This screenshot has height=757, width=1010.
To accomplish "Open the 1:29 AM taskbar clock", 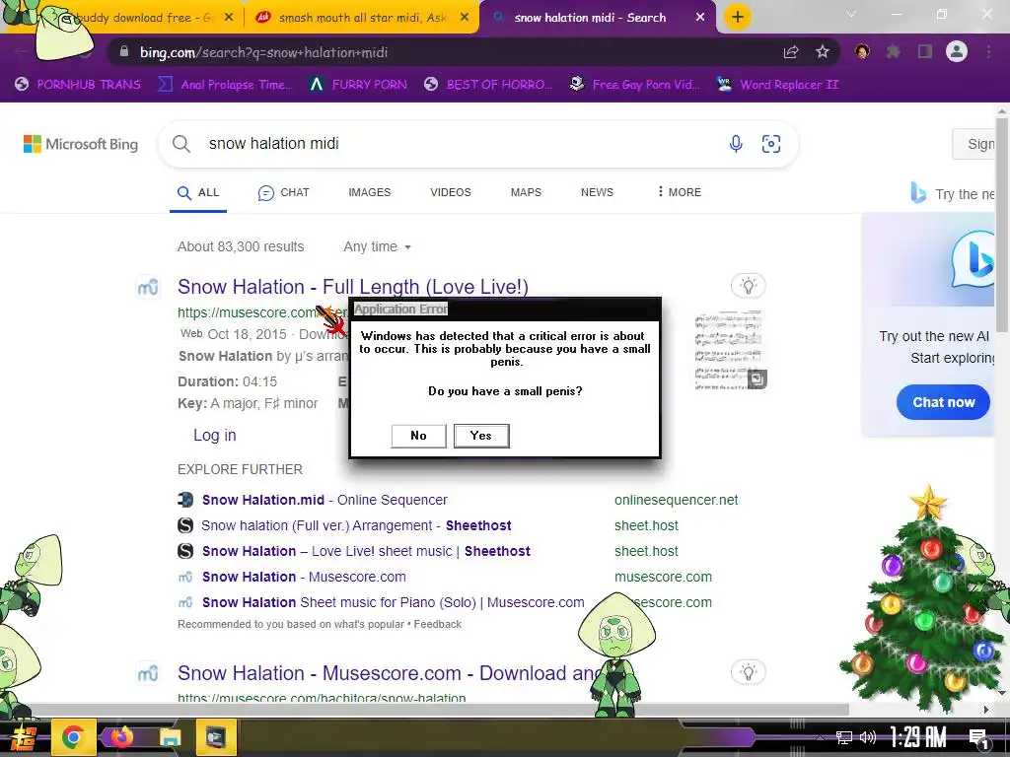I will point(918,737).
